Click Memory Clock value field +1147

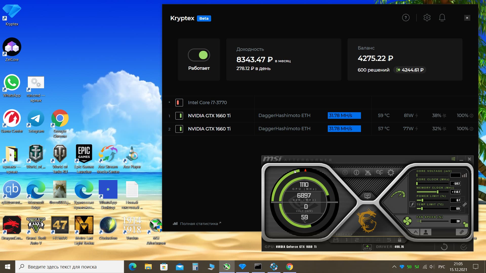point(455,192)
